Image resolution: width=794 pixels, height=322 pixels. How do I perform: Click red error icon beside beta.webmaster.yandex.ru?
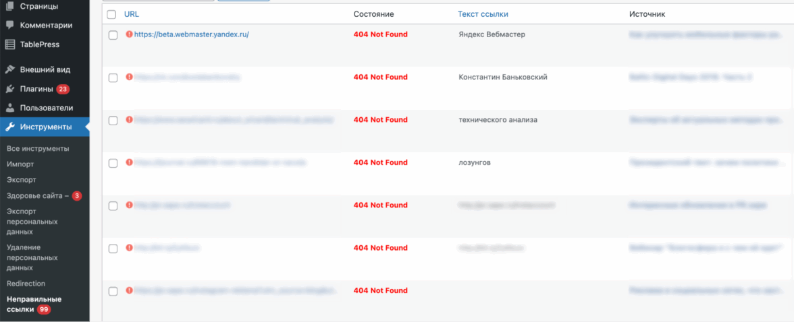click(x=129, y=34)
